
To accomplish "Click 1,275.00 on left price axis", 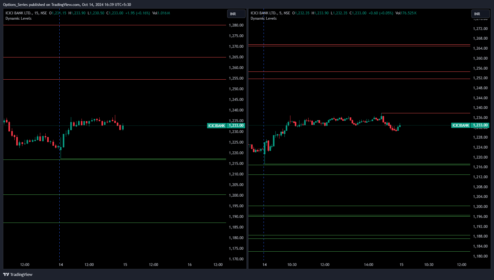I will pos(236,36).
